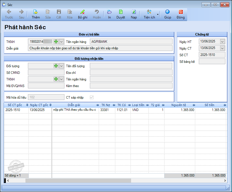Pin the TK Có column

(129, 105)
